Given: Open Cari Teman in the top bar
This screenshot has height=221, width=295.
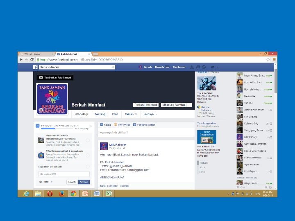Looking at the screenshot, I should [x=179, y=67].
